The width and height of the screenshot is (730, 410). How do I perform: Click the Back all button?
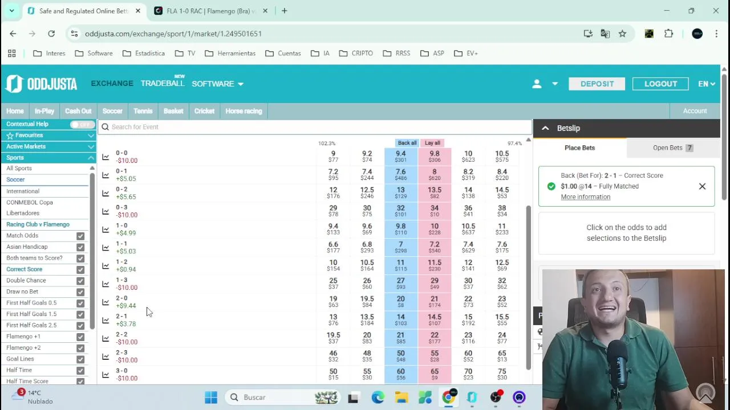click(x=407, y=143)
